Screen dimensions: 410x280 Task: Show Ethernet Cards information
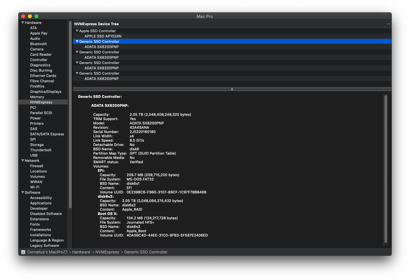pyautogui.click(x=43, y=76)
